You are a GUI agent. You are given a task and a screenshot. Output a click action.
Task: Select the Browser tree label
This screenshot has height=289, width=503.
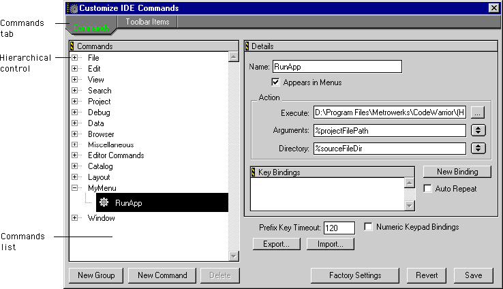101,134
